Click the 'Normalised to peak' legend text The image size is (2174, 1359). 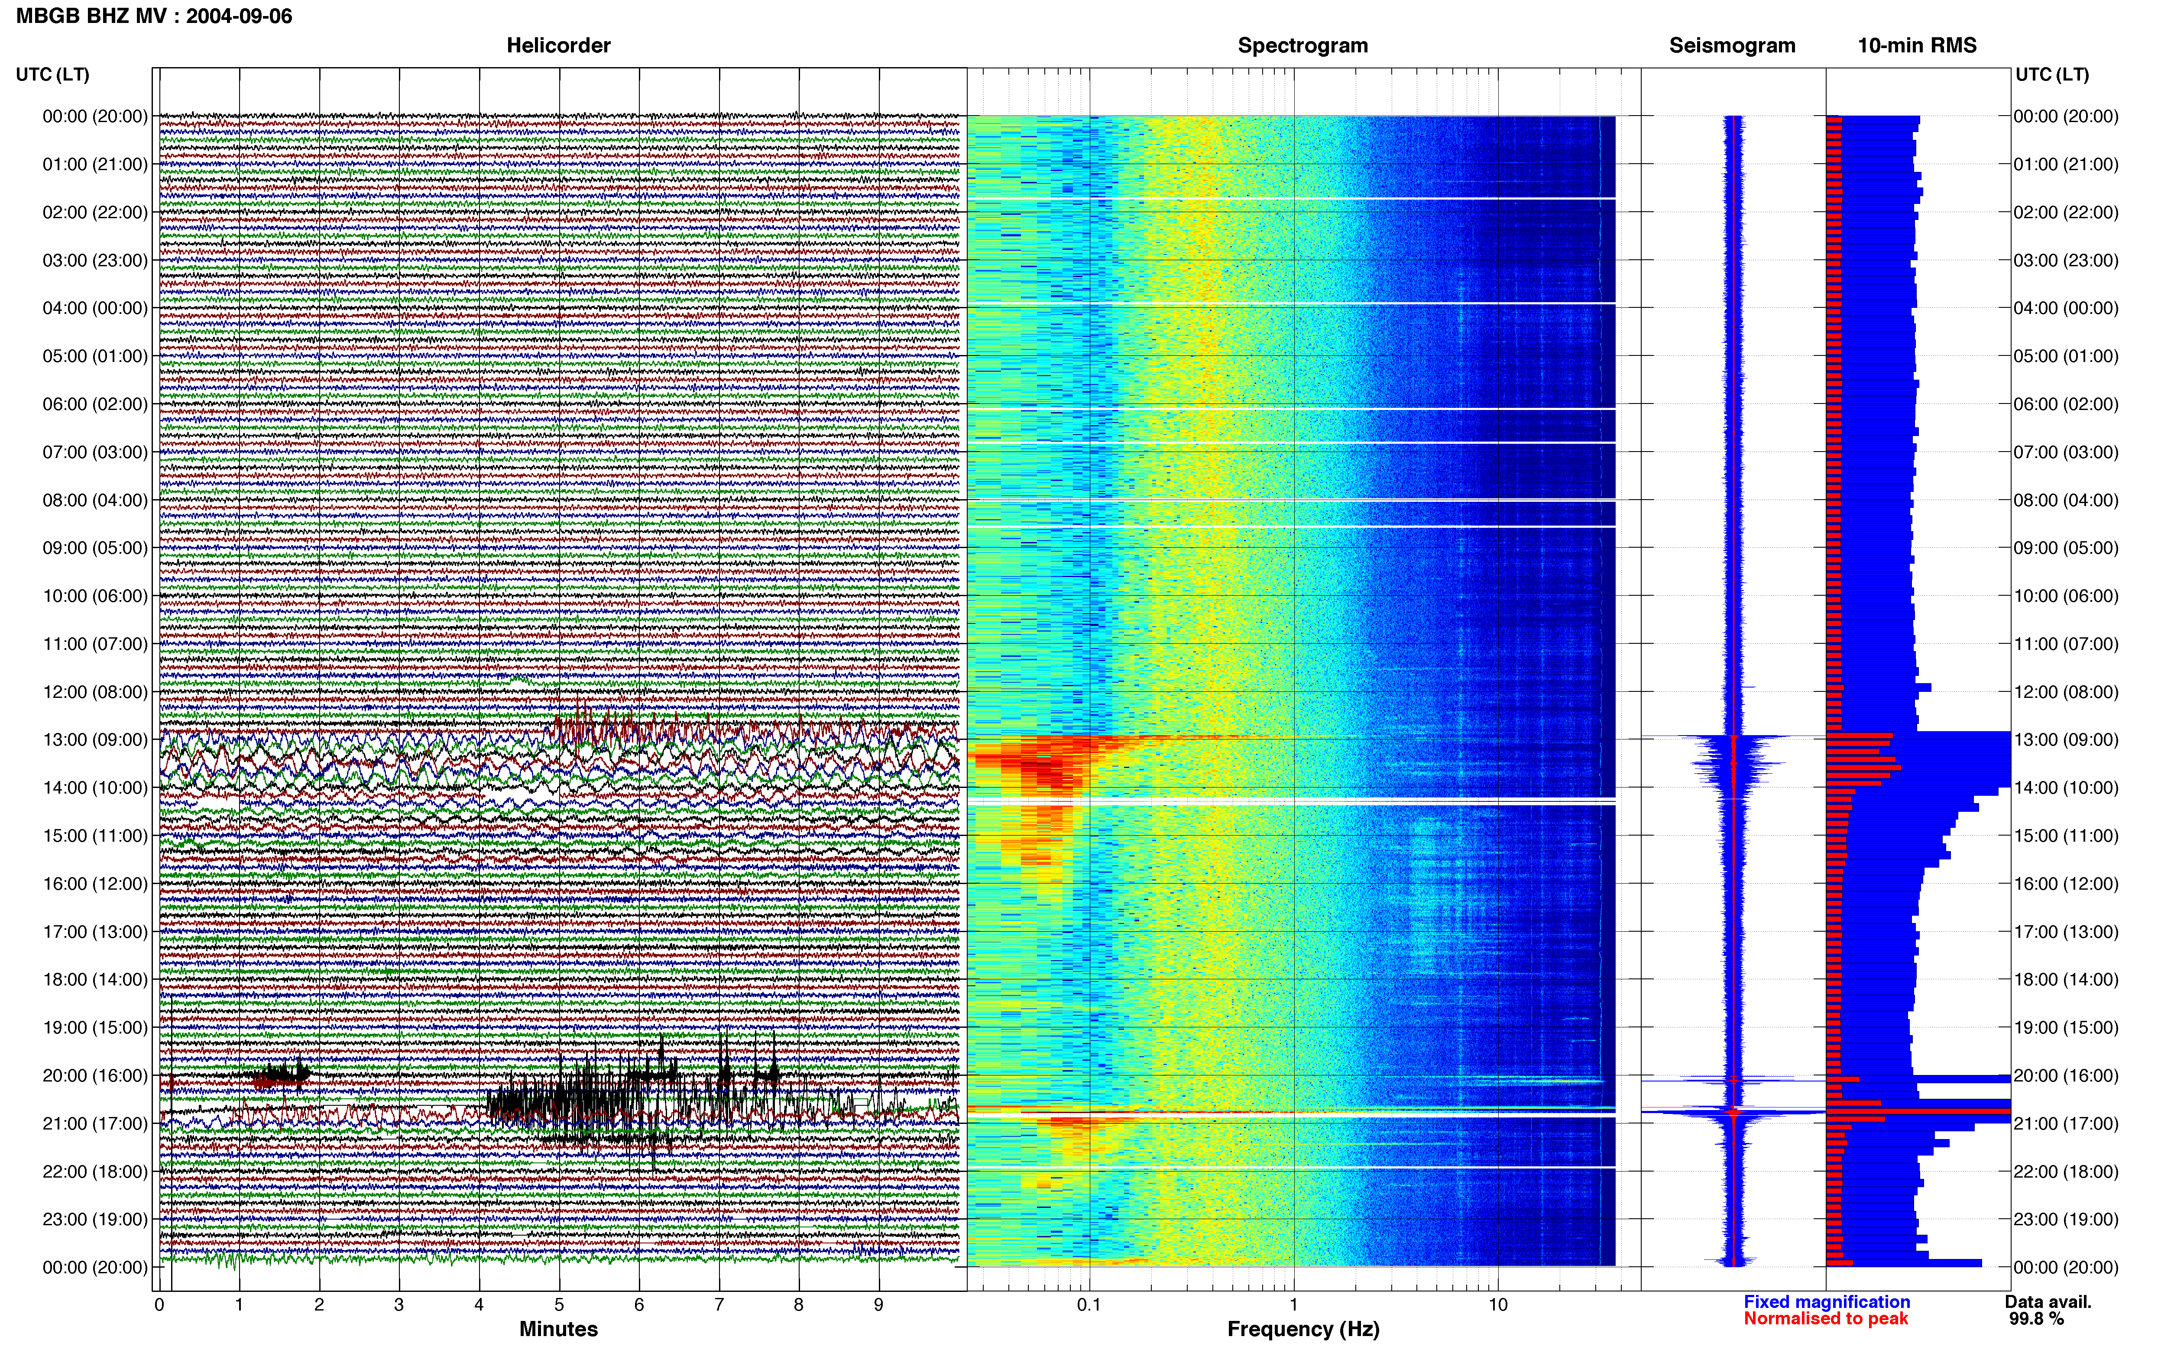click(1825, 1319)
